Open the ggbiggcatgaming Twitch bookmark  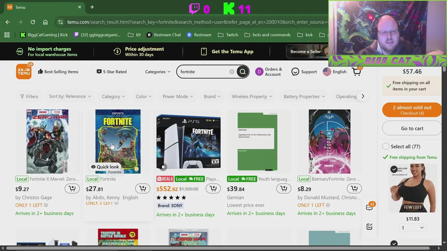(x=97, y=35)
